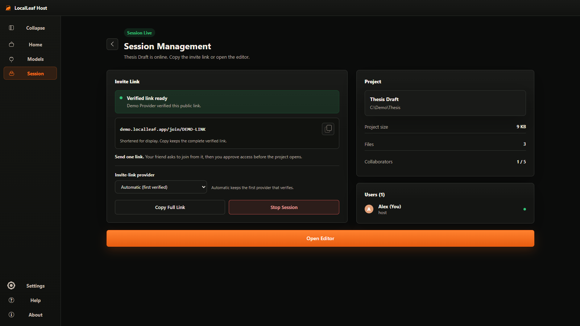This screenshot has height=326, width=580.
Task: Click the LocalLeaf Host title text
Action: point(31,8)
